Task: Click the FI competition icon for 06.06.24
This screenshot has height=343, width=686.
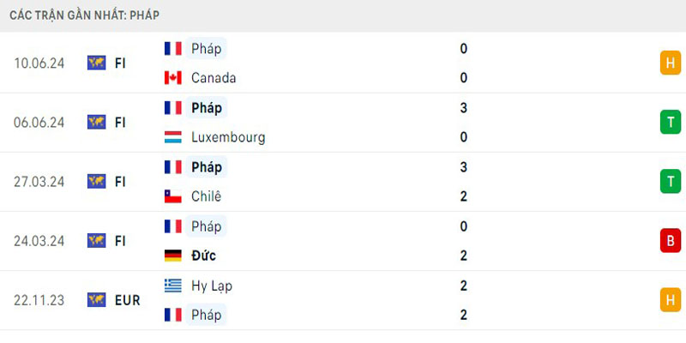Action: point(96,122)
